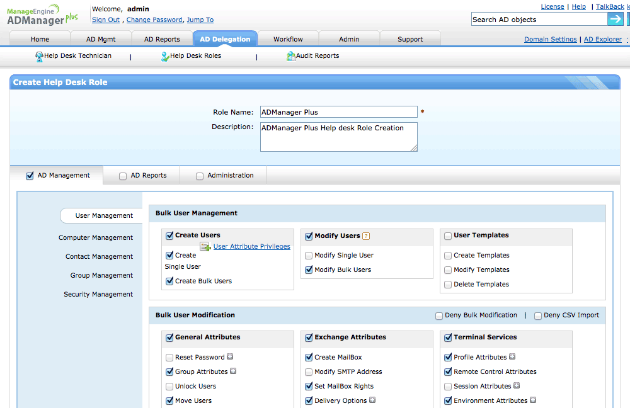Enable the AD Reports checkbox
Viewport: 630px width, 408px height.
pos(123,176)
